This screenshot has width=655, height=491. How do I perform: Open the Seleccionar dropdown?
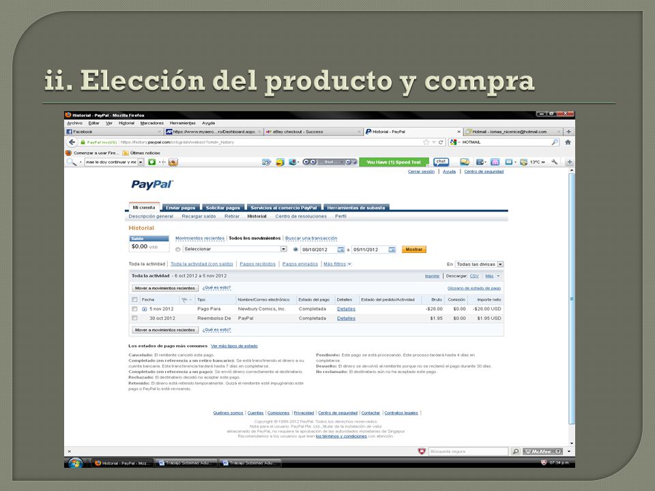click(284, 249)
